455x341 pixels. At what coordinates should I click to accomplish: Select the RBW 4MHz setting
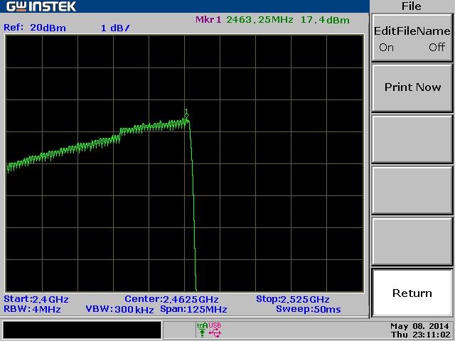32,310
